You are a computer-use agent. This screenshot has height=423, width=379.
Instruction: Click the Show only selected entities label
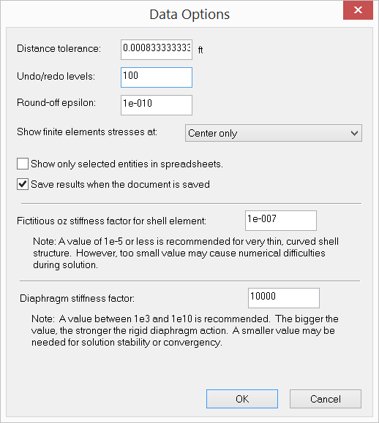[127, 164]
